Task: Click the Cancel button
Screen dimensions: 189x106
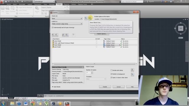Action: (118, 87)
